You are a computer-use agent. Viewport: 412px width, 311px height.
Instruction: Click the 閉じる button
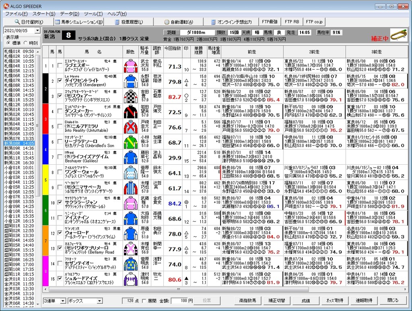point(393,301)
